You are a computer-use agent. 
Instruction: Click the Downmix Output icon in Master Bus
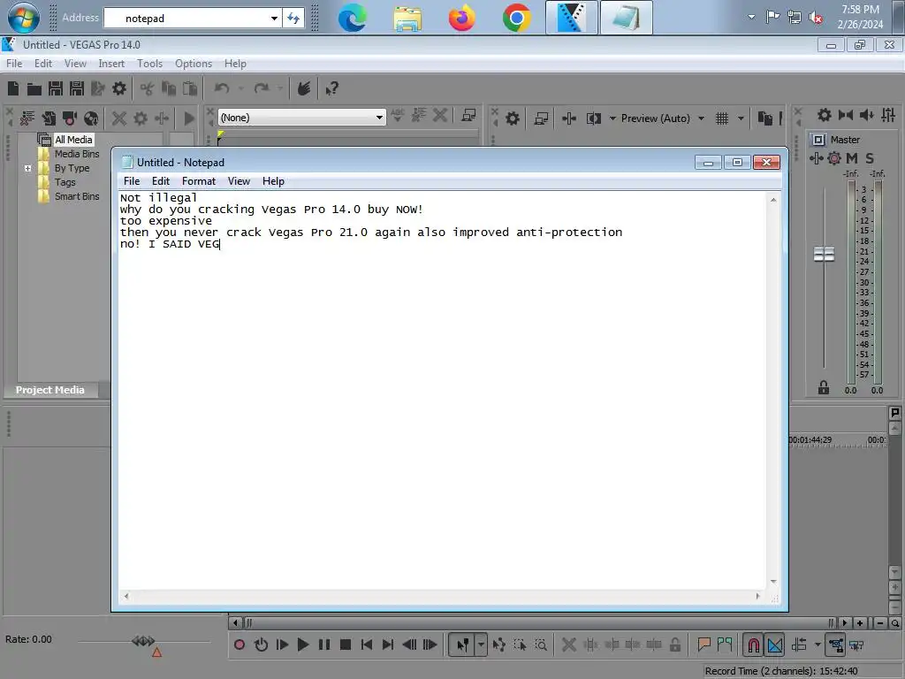point(846,115)
